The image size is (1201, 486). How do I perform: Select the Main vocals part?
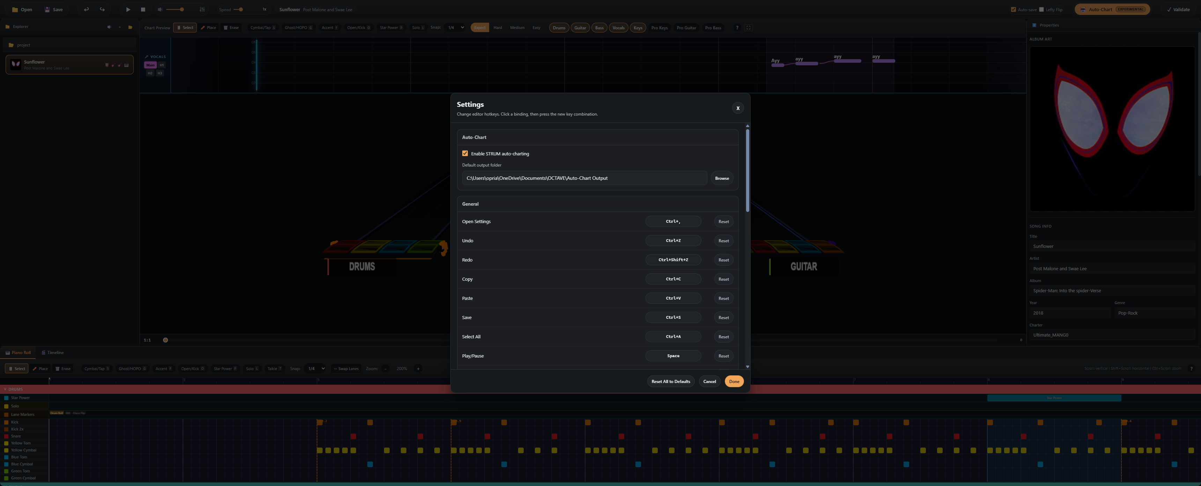(x=150, y=65)
